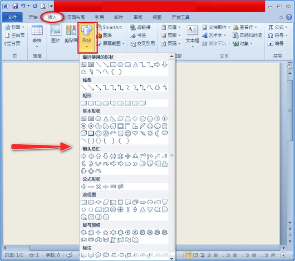Choose the chevron arrow shape

point(135,164)
